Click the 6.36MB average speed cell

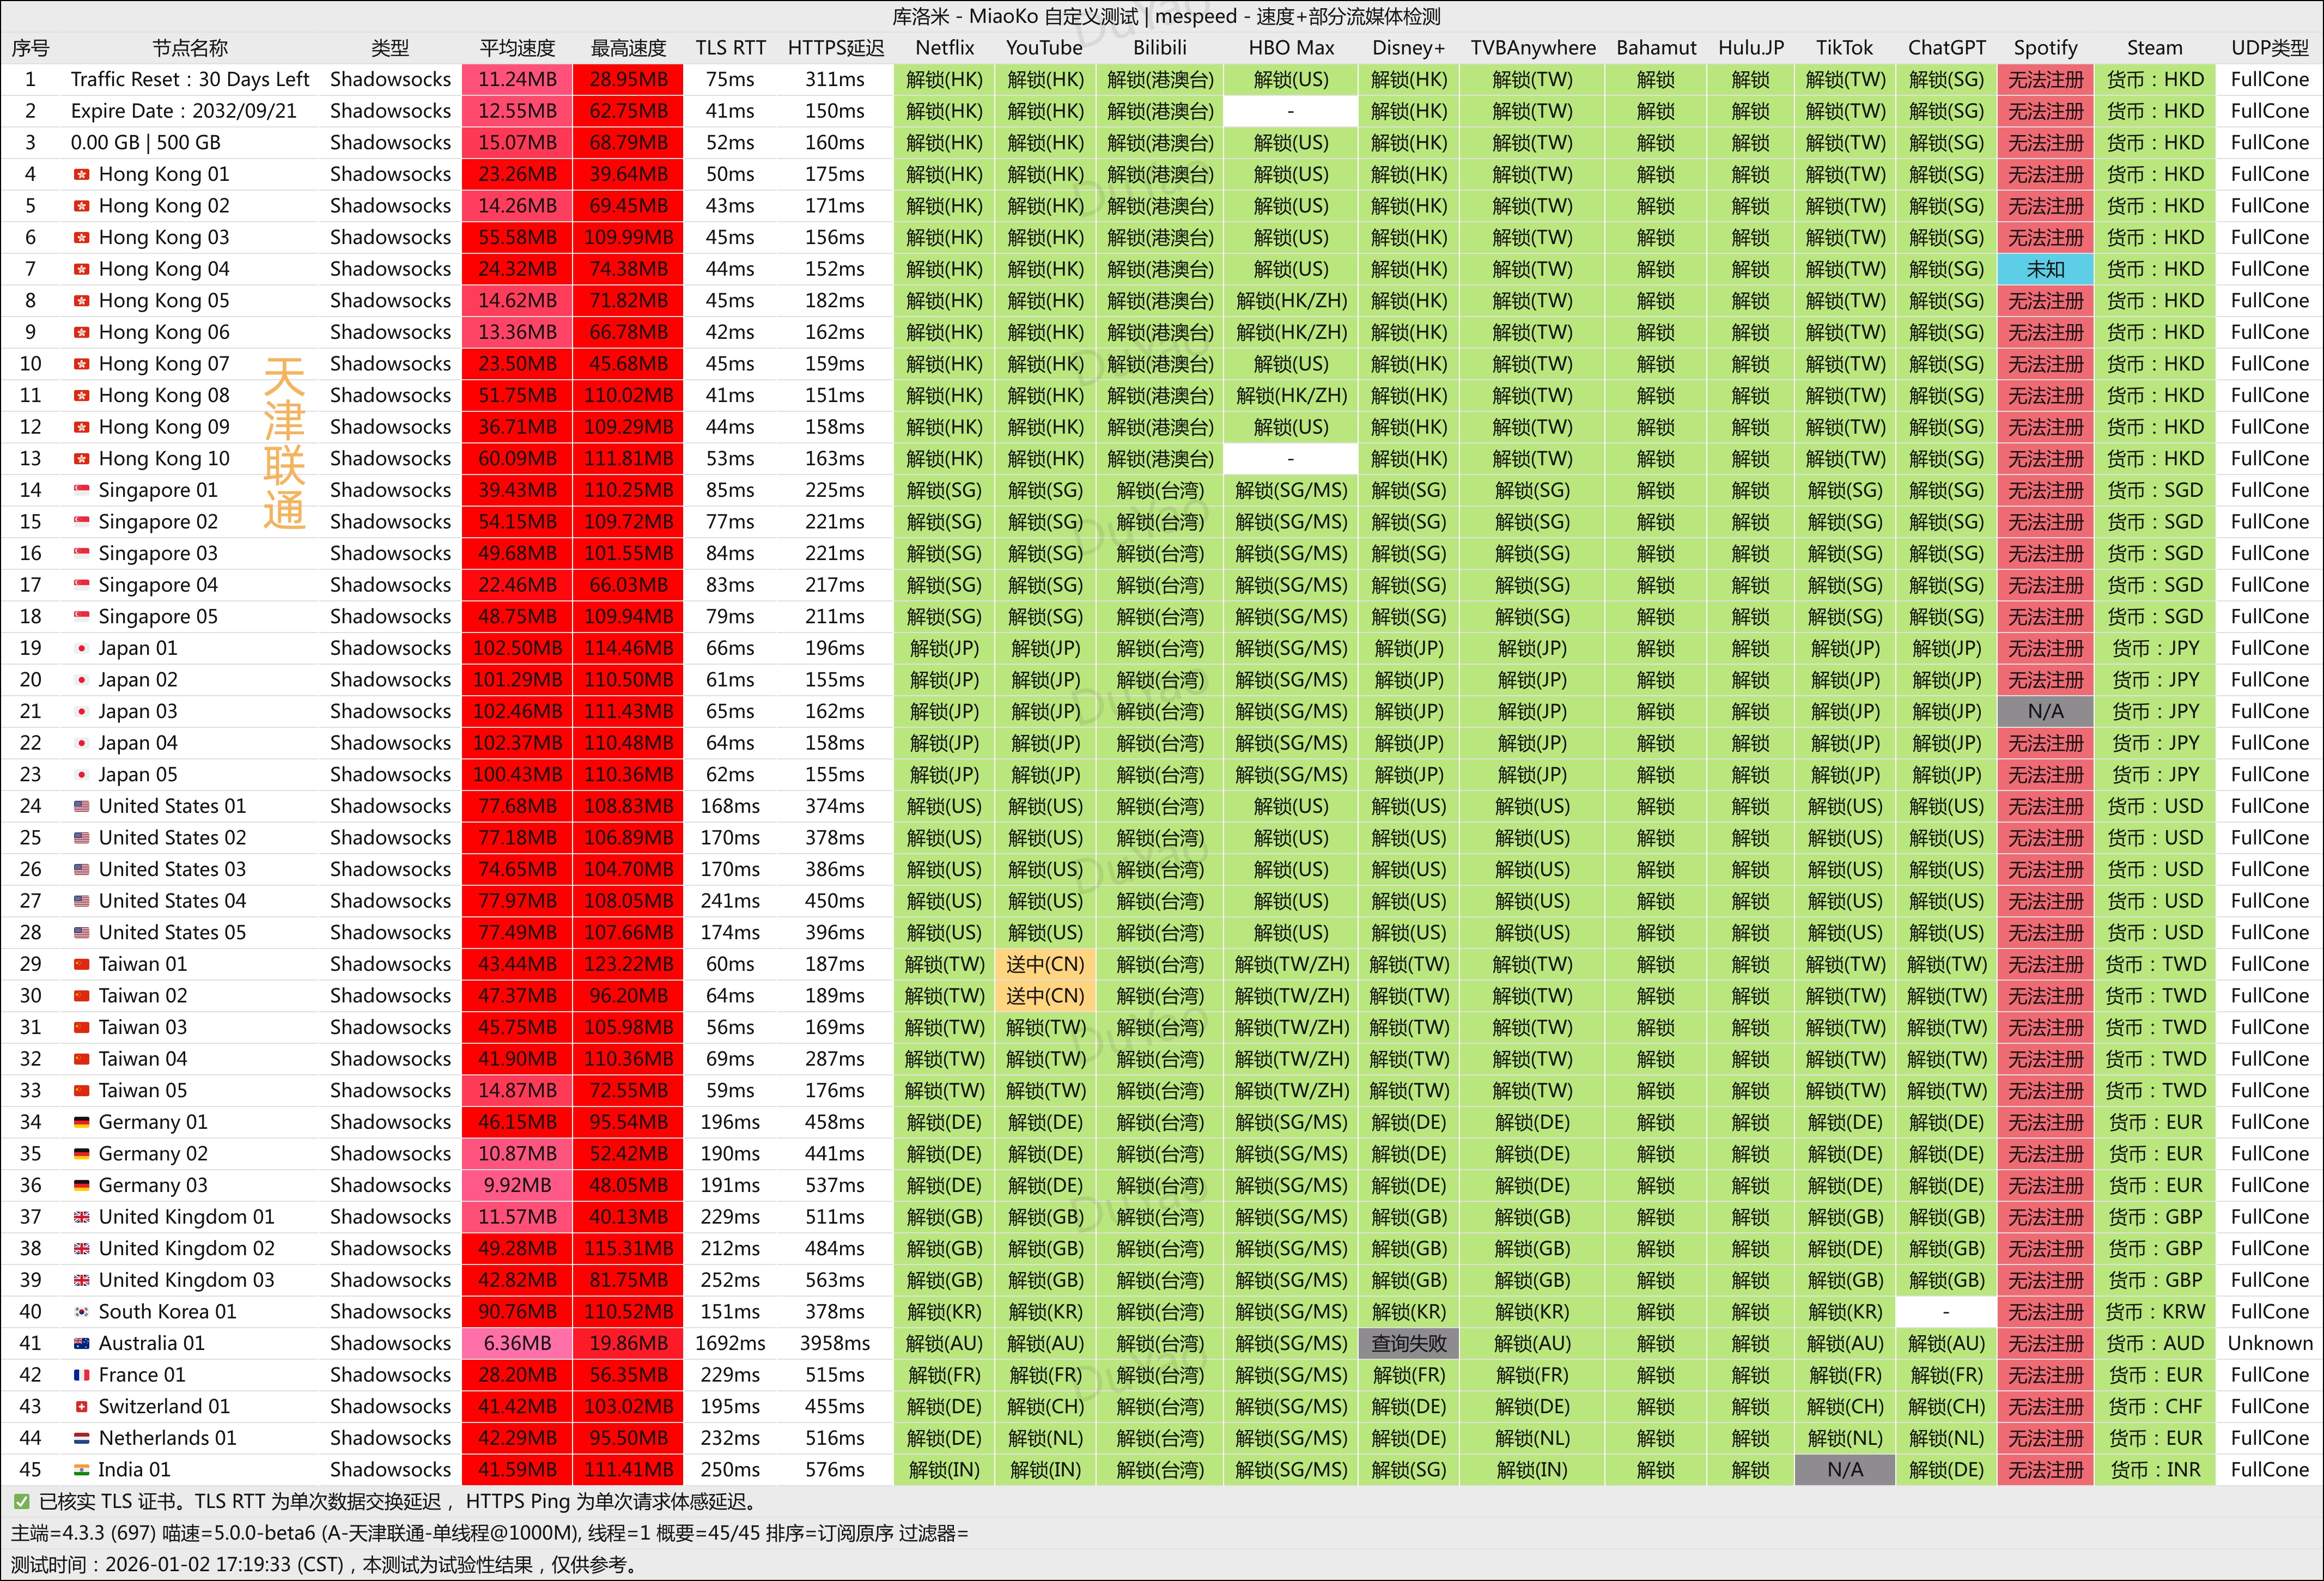(517, 1344)
